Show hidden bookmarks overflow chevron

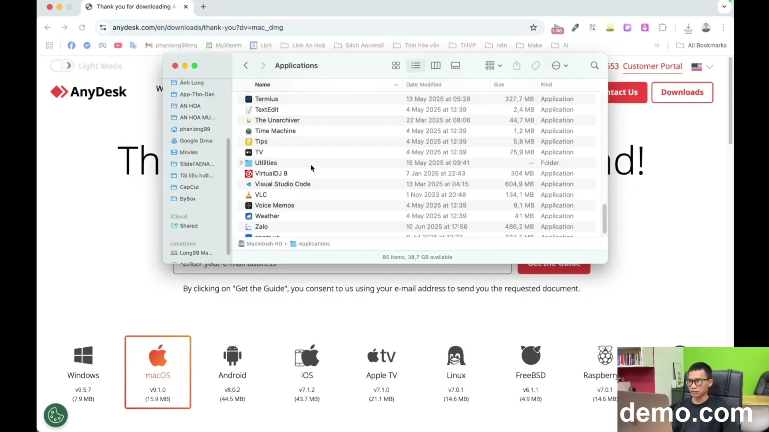pos(657,45)
